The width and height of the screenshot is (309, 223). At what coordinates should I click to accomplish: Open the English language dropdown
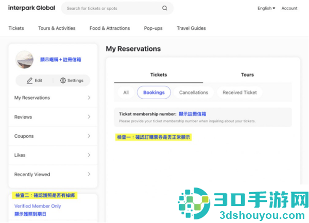click(266, 8)
